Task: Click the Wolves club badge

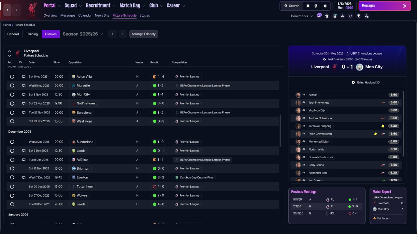Action: [x=74, y=195]
